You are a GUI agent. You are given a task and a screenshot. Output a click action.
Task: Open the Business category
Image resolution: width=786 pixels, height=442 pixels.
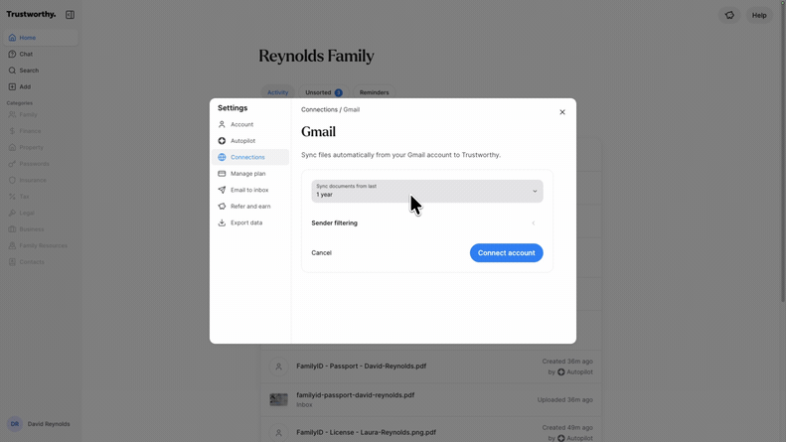tap(40, 229)
